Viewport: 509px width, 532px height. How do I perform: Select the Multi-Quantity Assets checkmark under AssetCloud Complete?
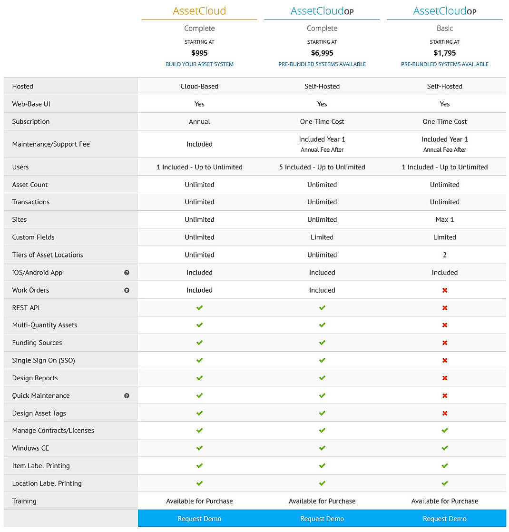click(199, 325)
